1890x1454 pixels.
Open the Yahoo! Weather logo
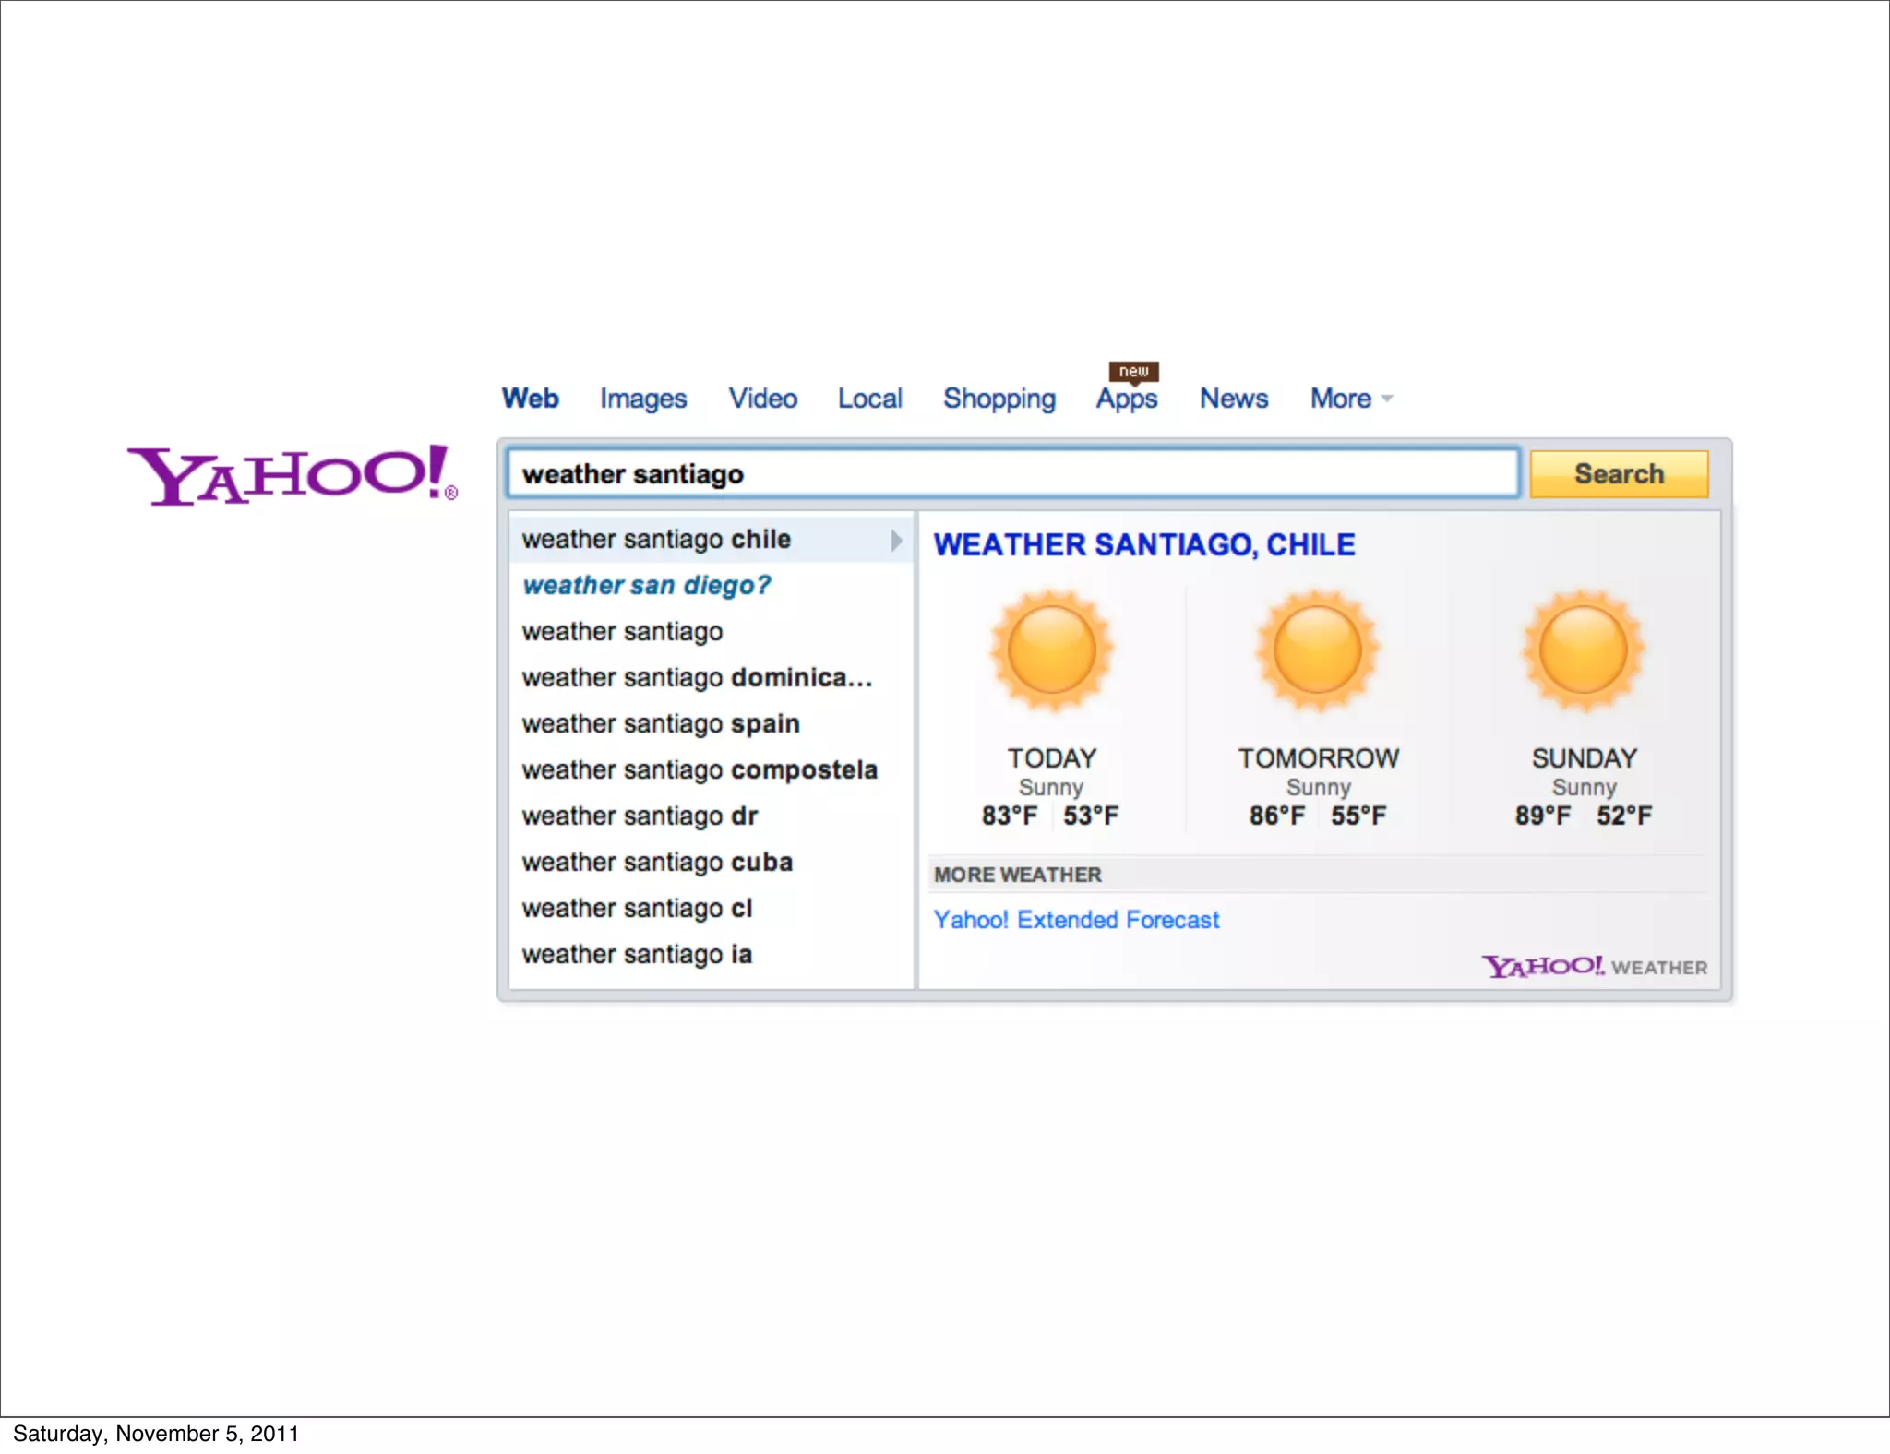[1595, 966]
